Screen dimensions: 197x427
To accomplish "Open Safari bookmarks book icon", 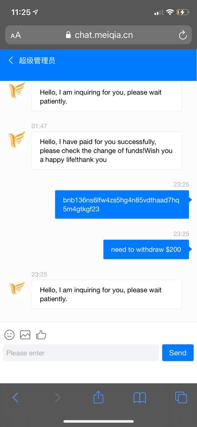I will pyautogui.click(x=140, y=397).
